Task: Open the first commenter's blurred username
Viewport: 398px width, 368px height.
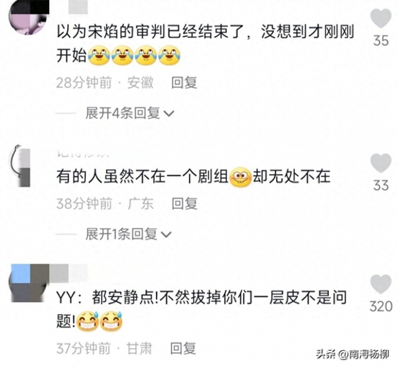Action: pos(78,7)
